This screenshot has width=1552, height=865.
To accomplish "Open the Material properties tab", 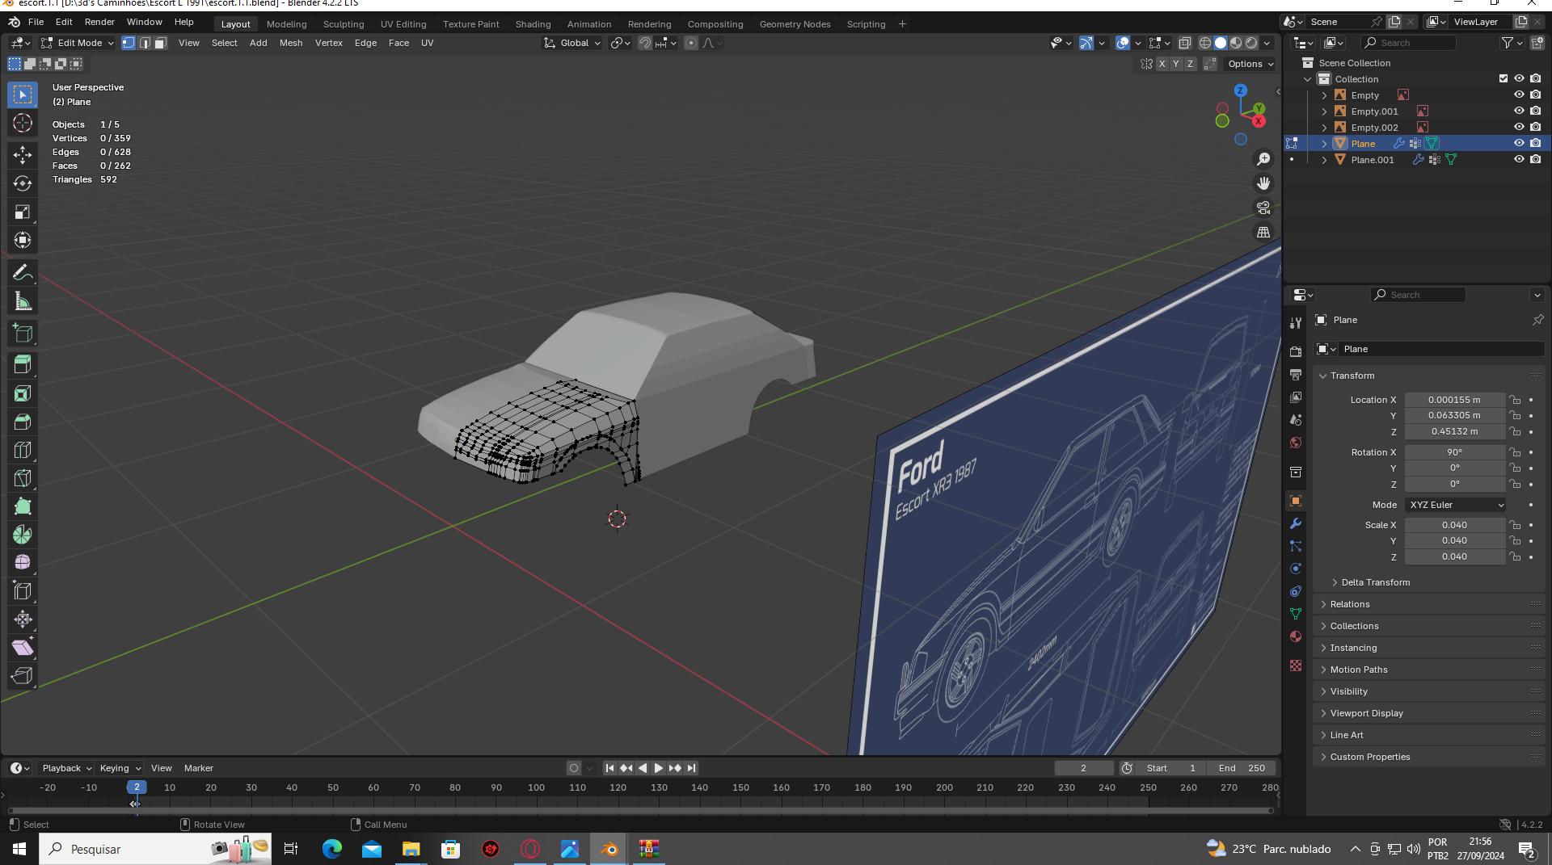I will (1296, 636).
